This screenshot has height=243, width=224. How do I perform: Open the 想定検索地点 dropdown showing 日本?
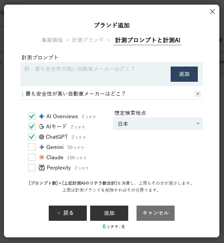(x=158, y=124)
